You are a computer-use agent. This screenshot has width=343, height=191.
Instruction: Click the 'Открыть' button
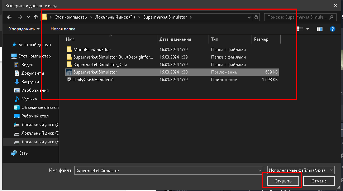click(x=283, y=181)
